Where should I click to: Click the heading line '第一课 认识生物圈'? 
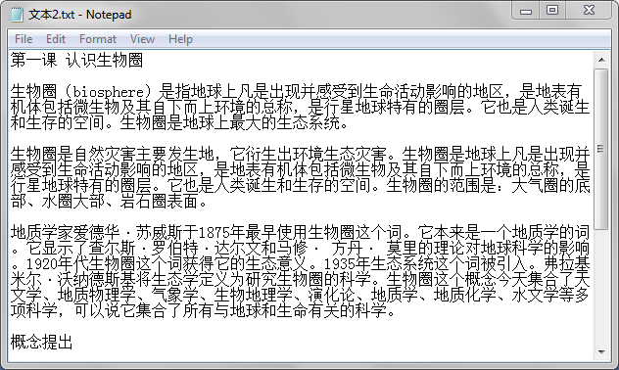tap(76, 60)
